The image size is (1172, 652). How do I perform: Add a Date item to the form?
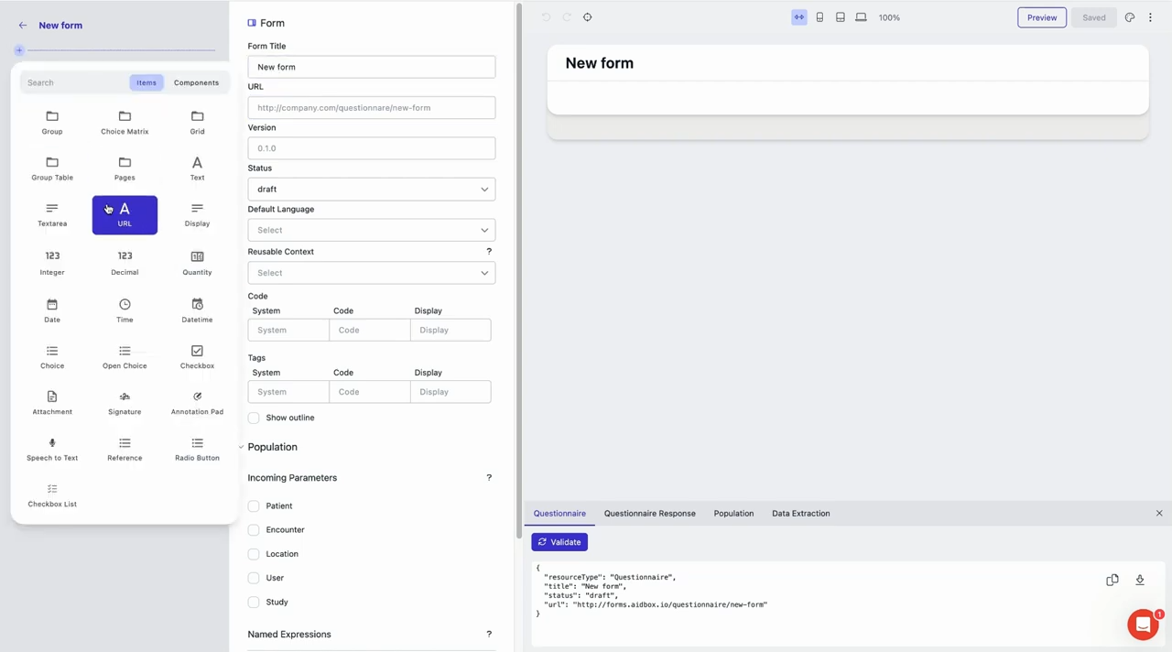(52, 311)
